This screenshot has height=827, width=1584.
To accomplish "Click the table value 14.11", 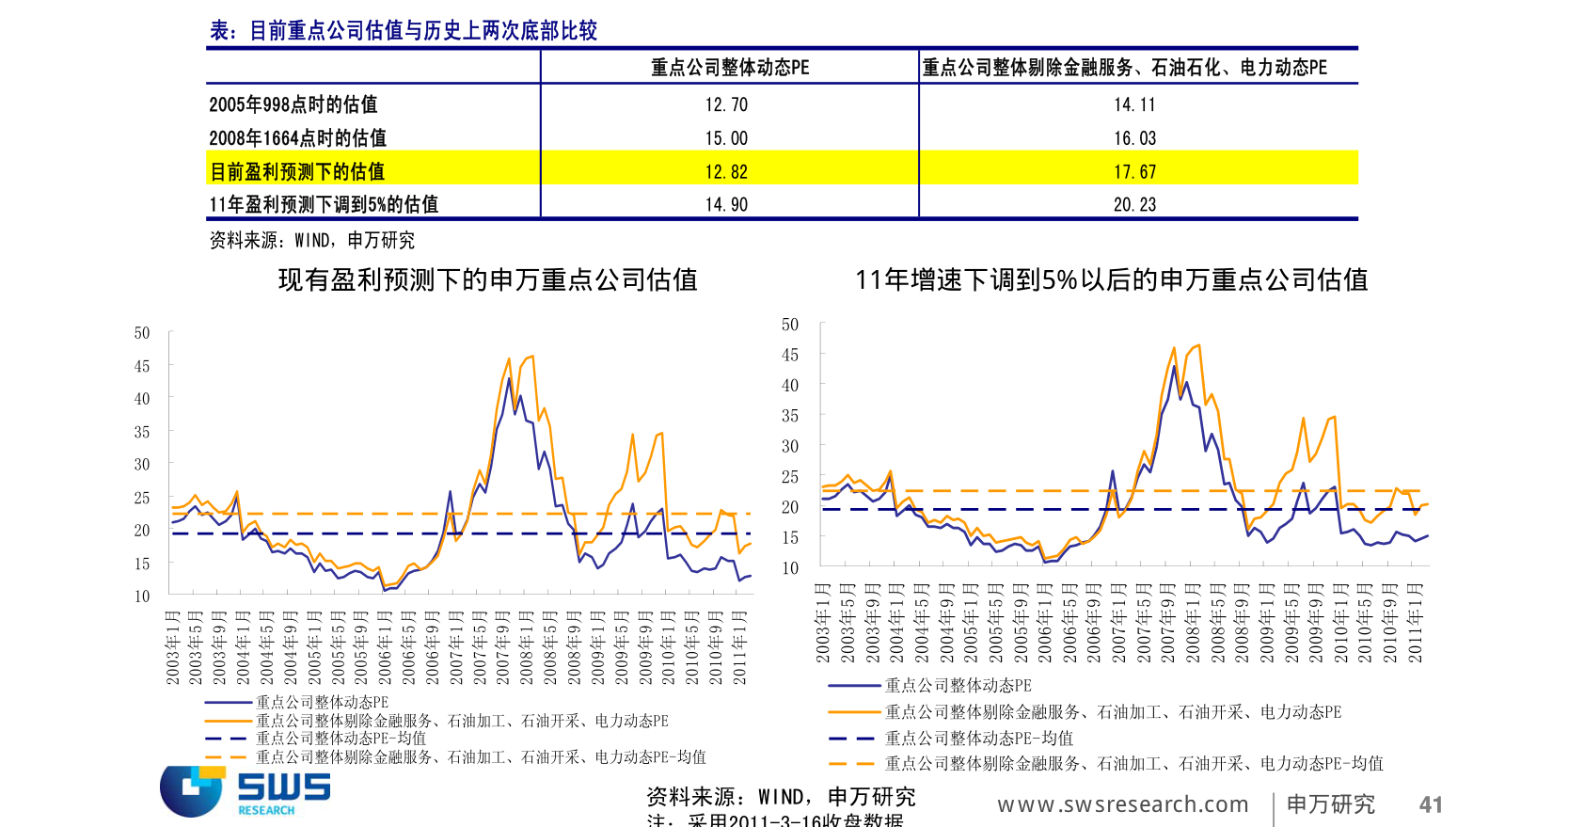I will coord(1135,105).
